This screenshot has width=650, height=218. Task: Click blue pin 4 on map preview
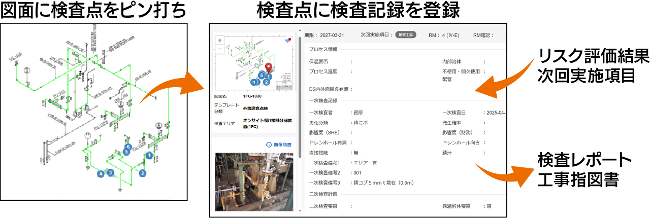point(254,81)
